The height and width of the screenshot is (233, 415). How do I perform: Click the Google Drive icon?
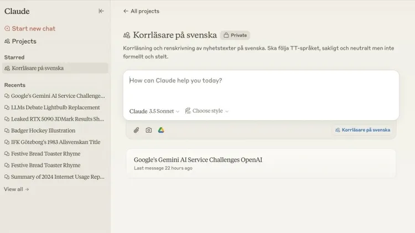pos(161,130)
